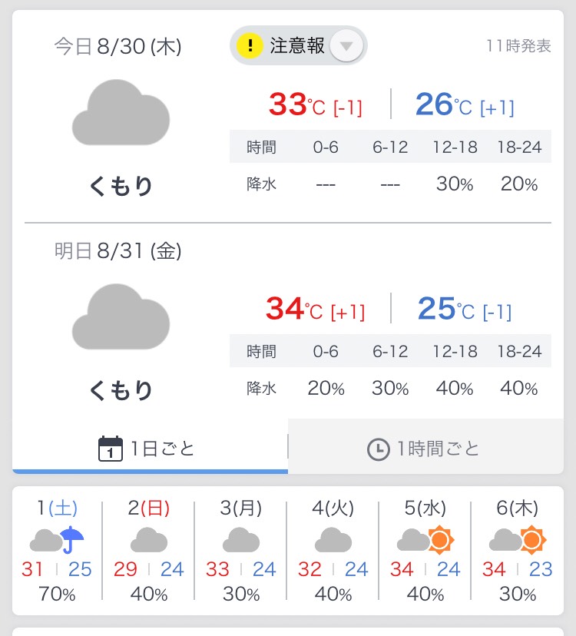This screenshot has width=576, height=636.
Task: Click today's date heading 今日 8/30 (木)
Action: (x=118, y=47)
